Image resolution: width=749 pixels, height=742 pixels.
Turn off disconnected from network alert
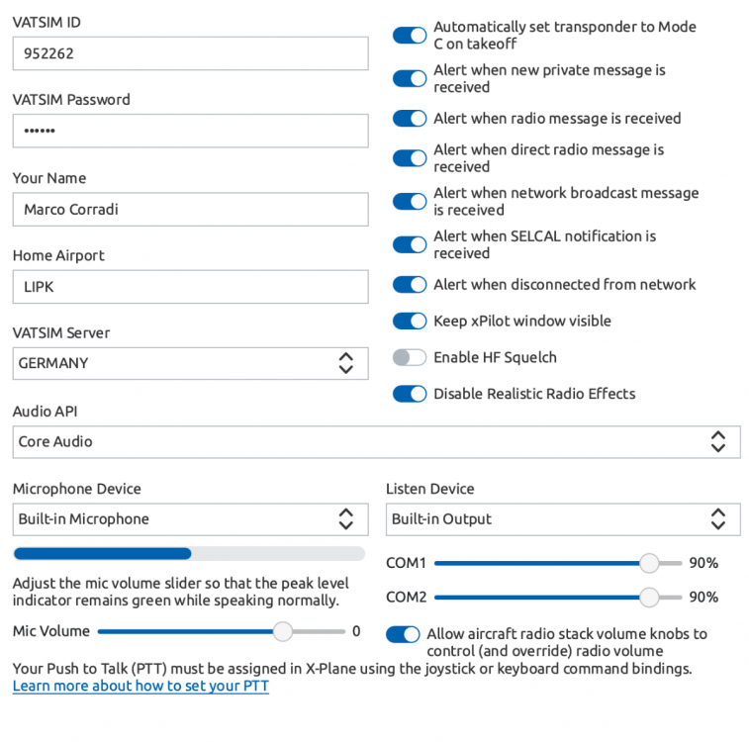click(x=409, y=285)
